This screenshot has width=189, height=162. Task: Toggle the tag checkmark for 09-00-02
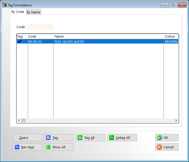(x=20, y=41)
